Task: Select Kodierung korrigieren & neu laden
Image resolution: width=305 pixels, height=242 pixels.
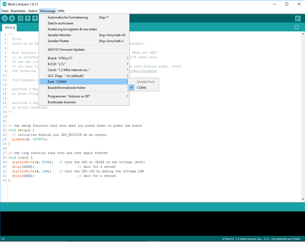Action: (84, 29)
